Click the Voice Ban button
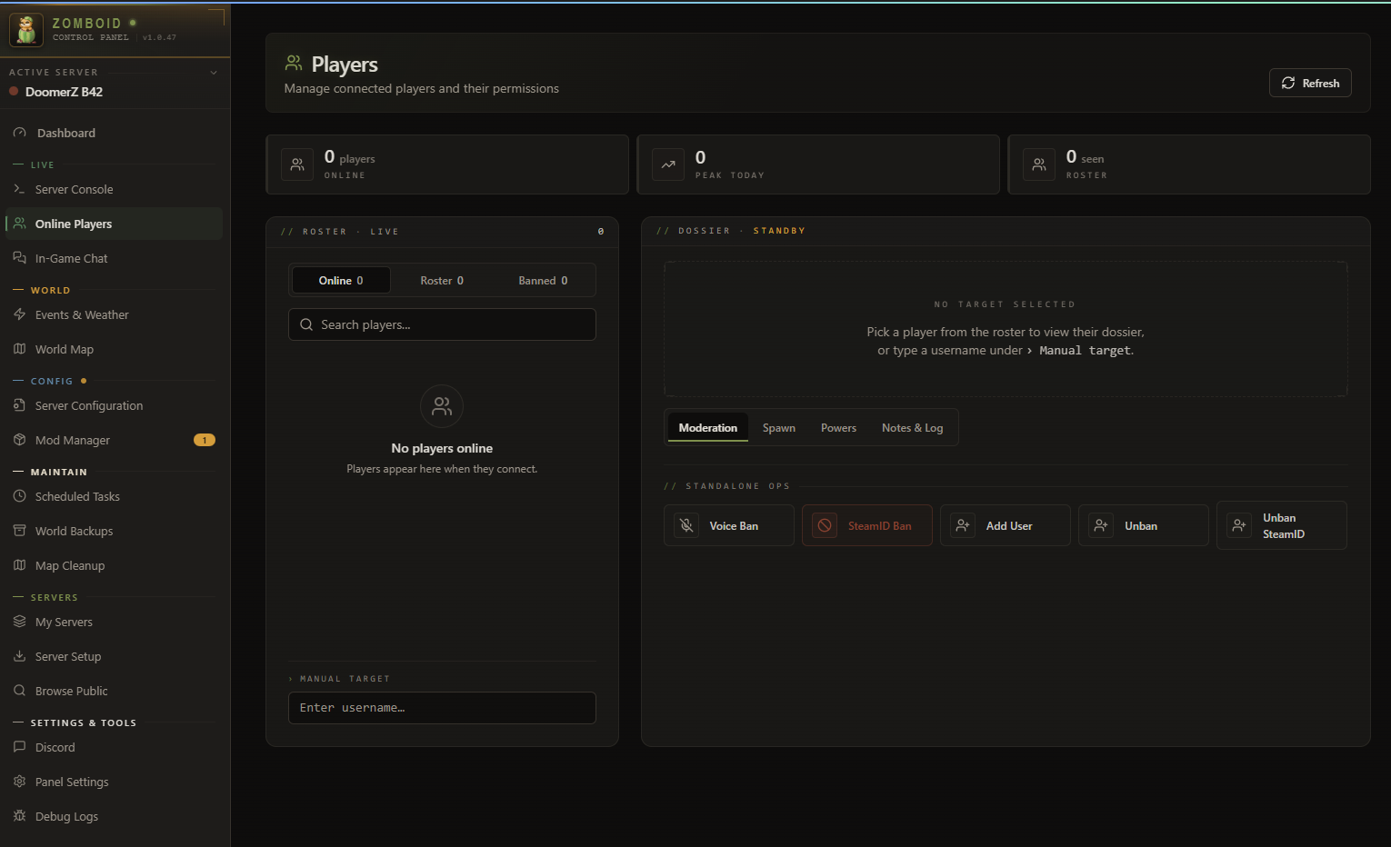The height and width of the screenshot is (847, 1391). pos(729,525)
